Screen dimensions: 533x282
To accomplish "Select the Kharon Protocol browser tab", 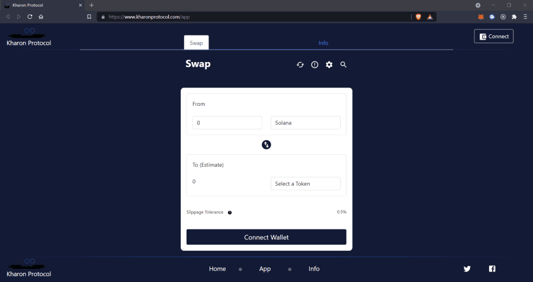I will [43, 5].
